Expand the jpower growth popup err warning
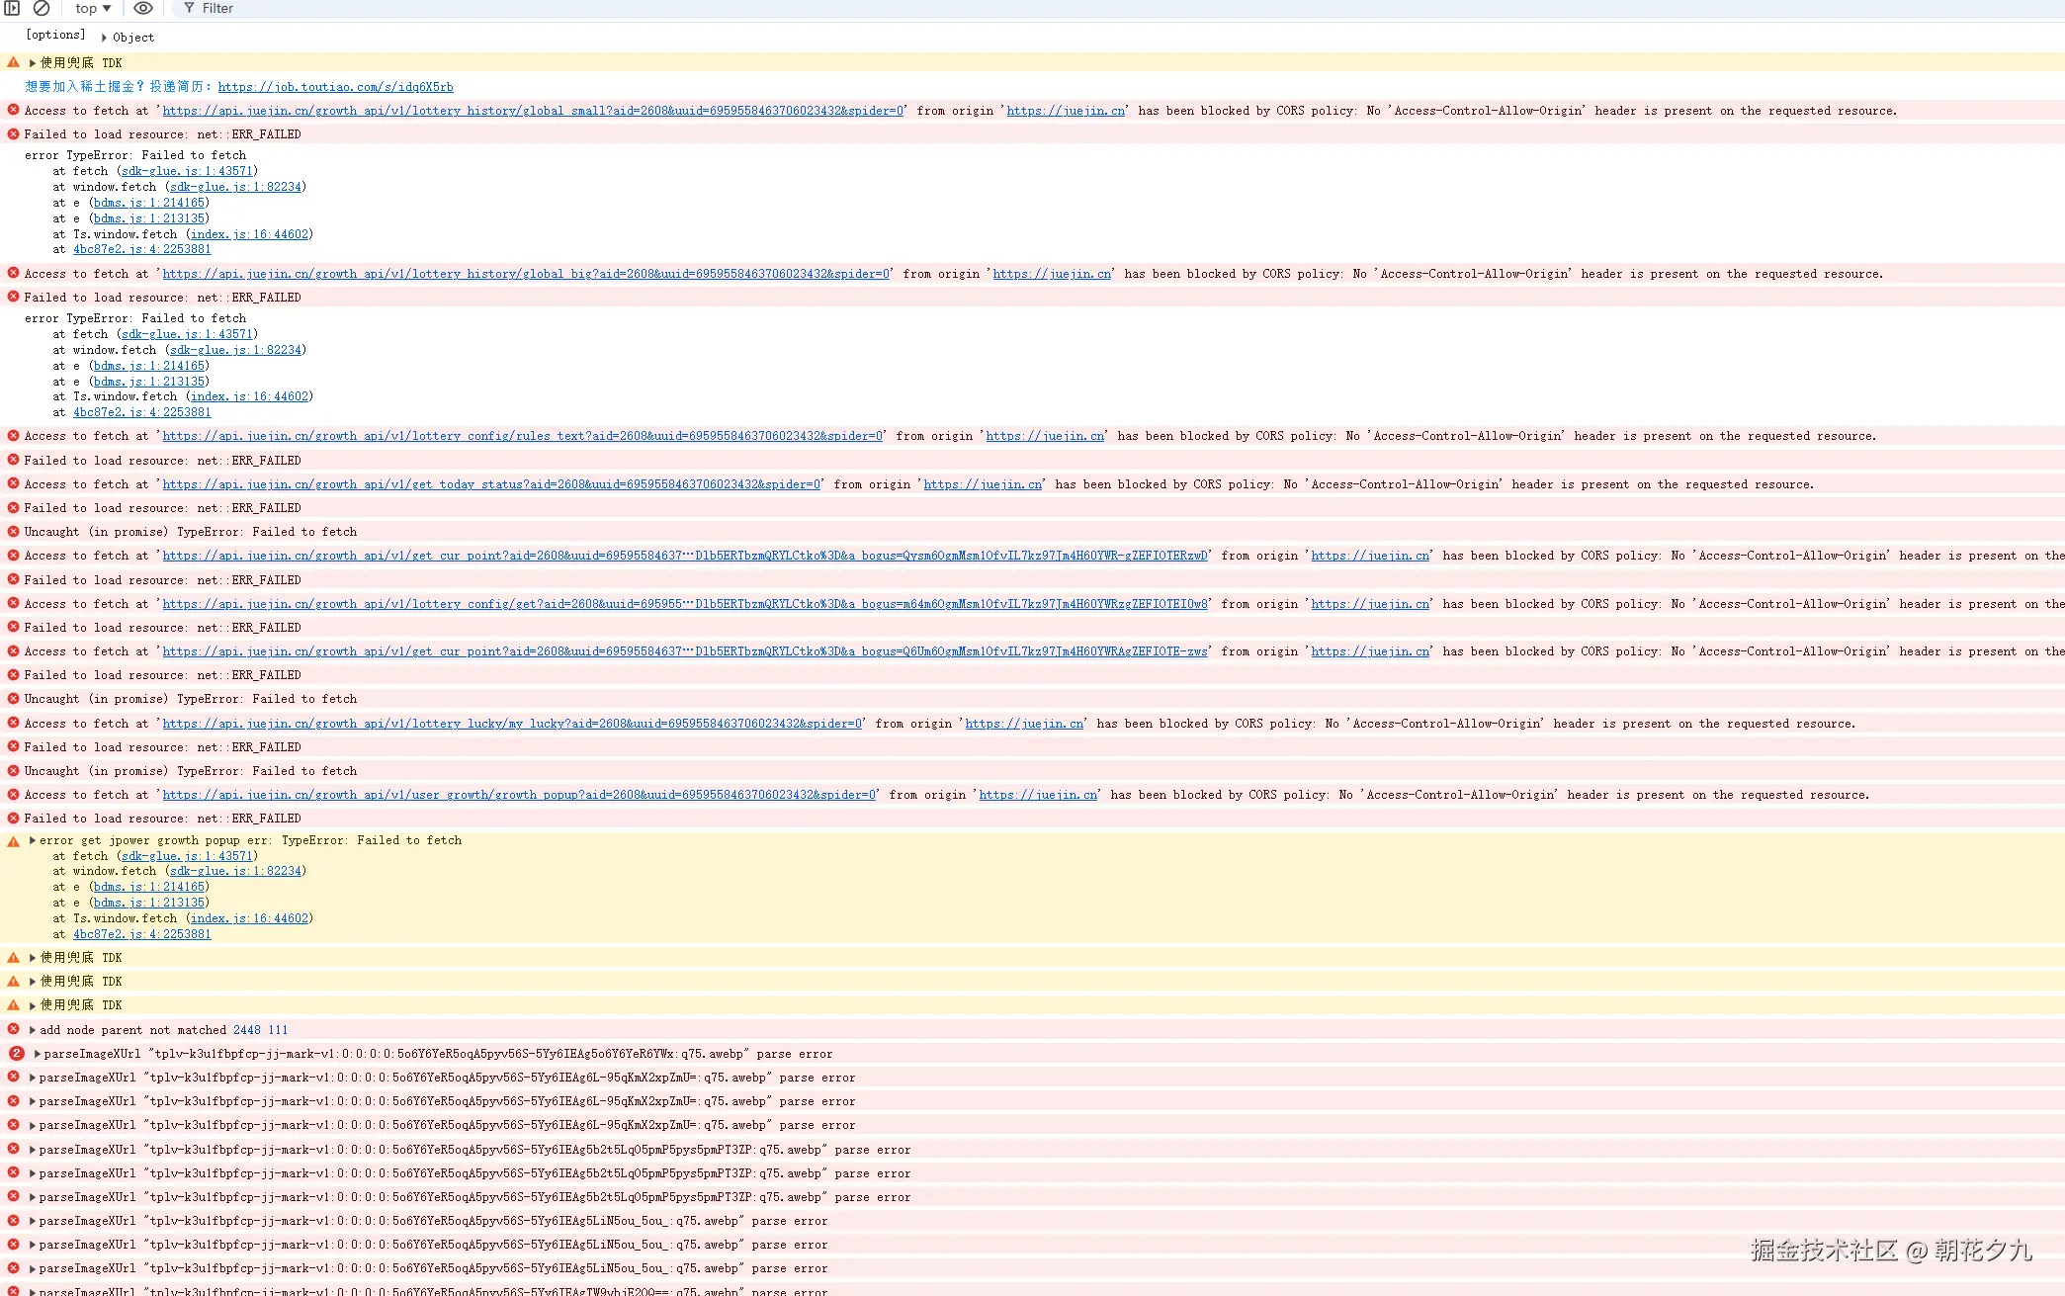The image size is (2065, 1296). pos(33,840)
